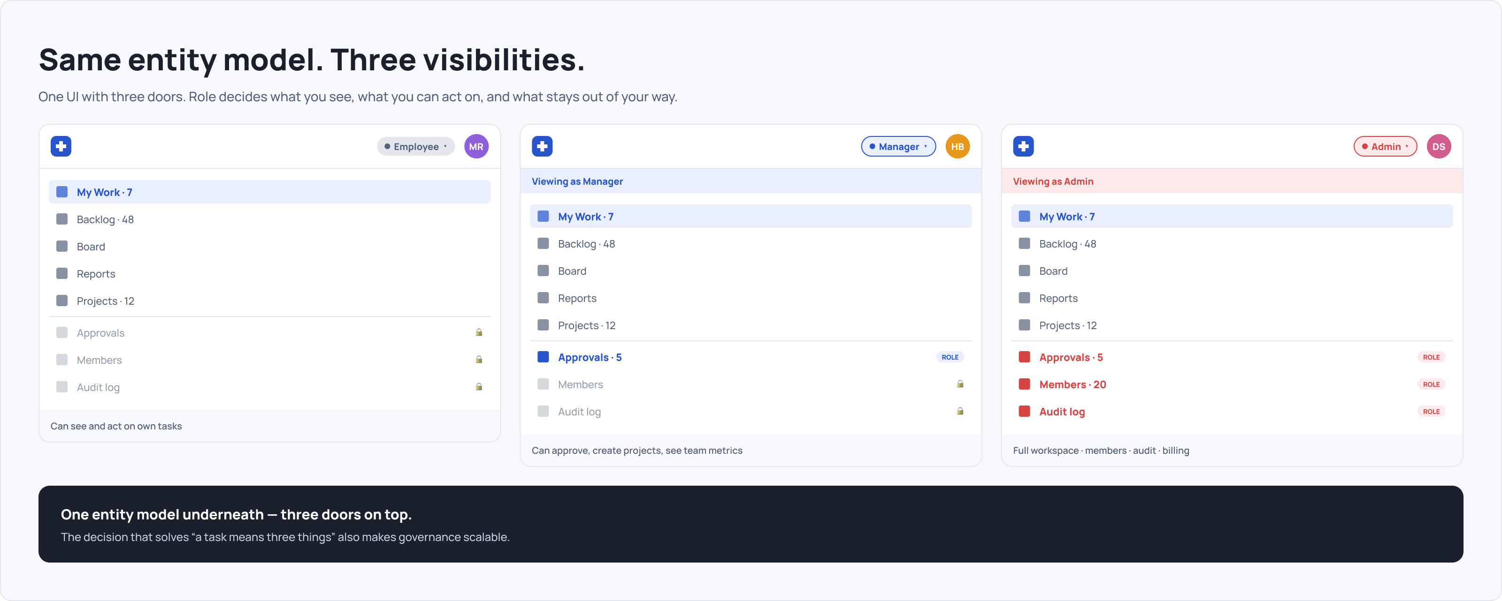Open Backlog · 48 in Admin panel

[1232, 244]
